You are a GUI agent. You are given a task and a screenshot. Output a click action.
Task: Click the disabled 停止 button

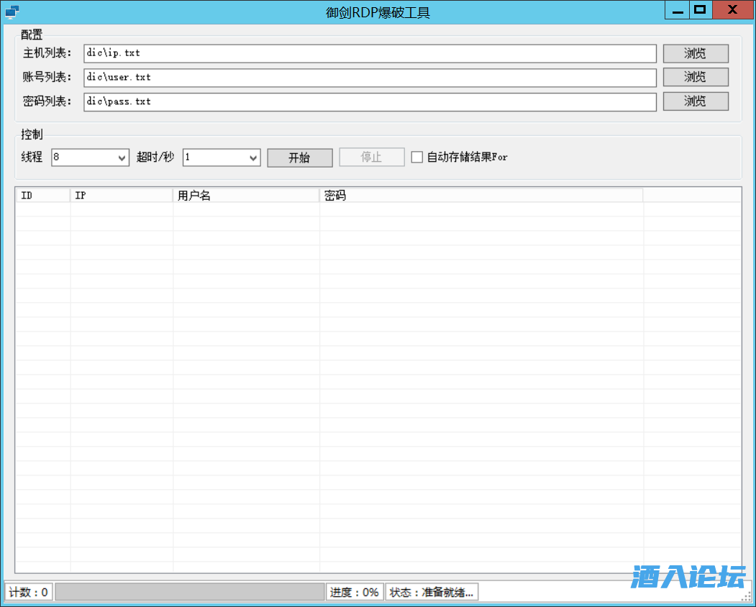tap(371, 157)
